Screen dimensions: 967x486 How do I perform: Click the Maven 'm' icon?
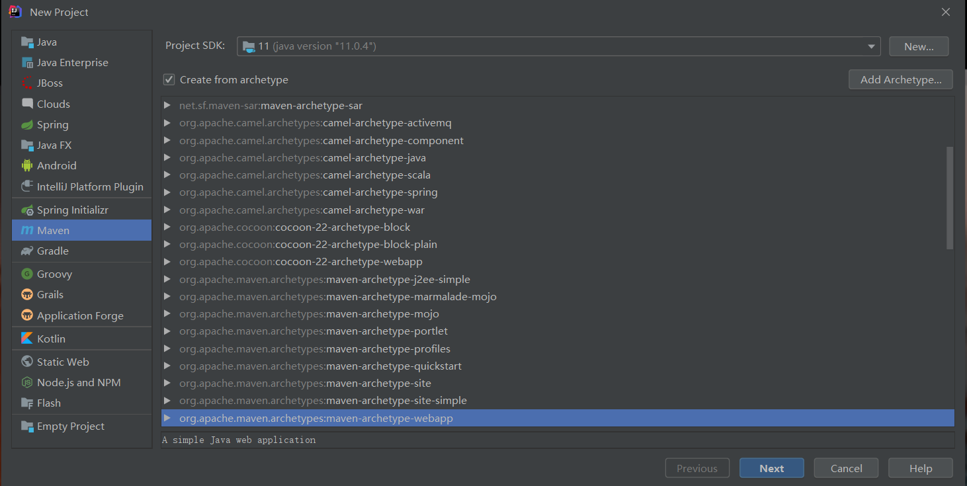pos(27,231)
